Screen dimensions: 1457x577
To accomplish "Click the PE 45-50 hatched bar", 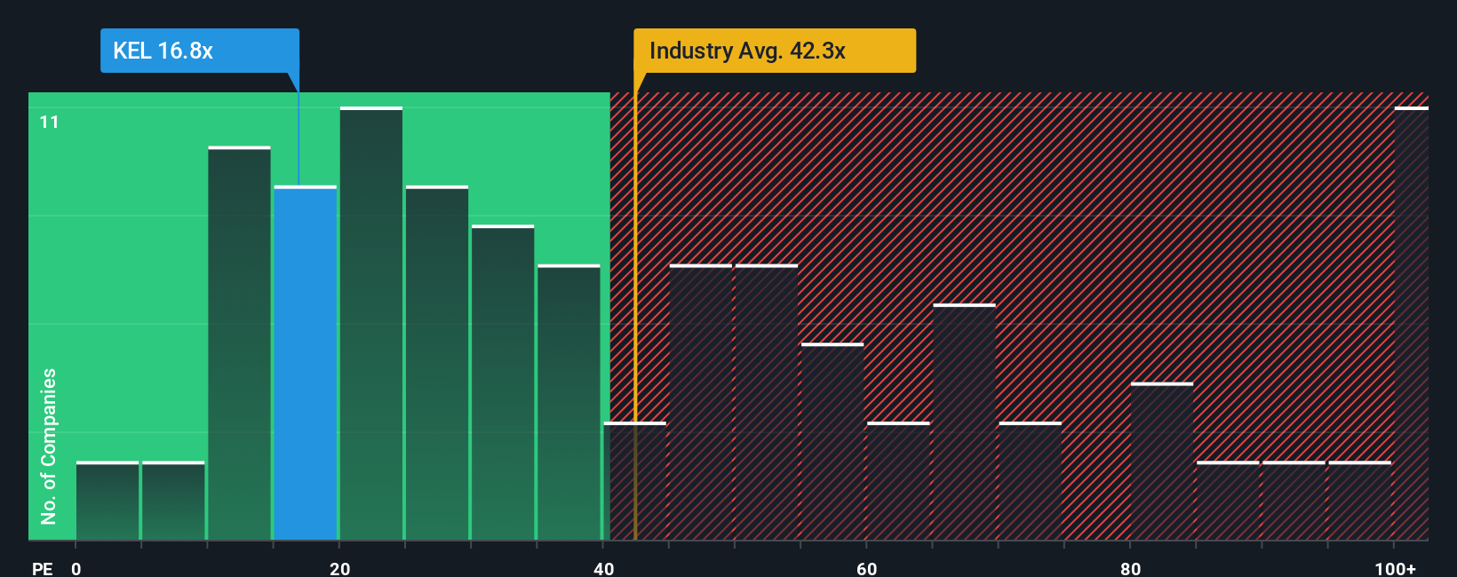I will coord(701,403).
